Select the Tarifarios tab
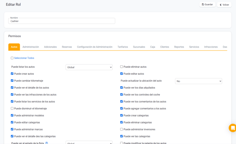Screen dimensions: 236x144 pyautogui.click(x=123, y=47)
